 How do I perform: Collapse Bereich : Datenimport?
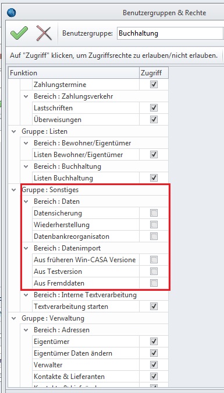[x=26, y=248]
